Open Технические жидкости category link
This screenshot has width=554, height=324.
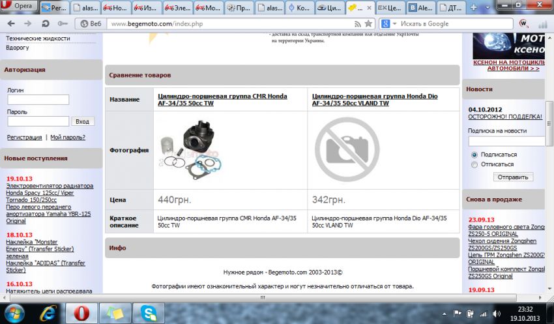[38, 38]
